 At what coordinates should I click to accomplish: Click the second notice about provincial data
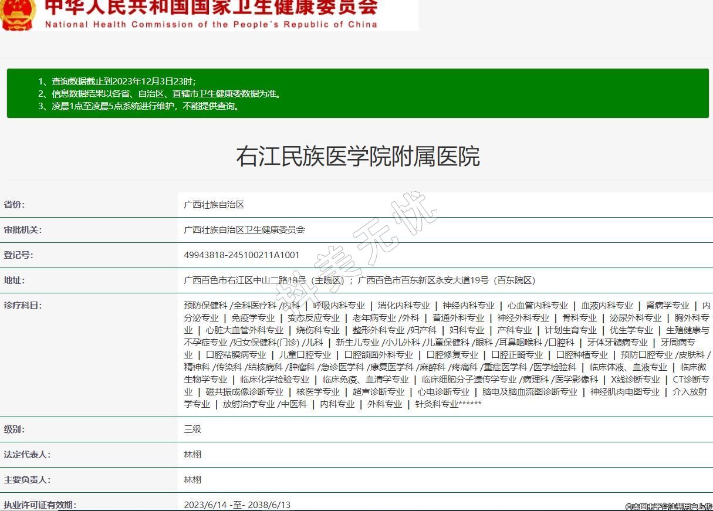coord(160,94)
